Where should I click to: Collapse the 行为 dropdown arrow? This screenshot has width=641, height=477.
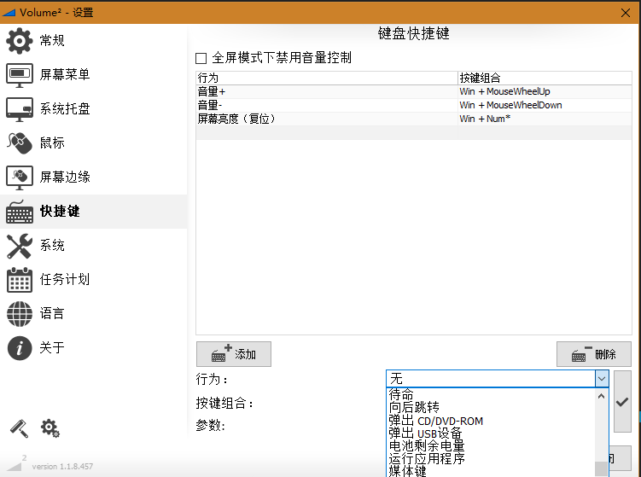tap(601, 379)
